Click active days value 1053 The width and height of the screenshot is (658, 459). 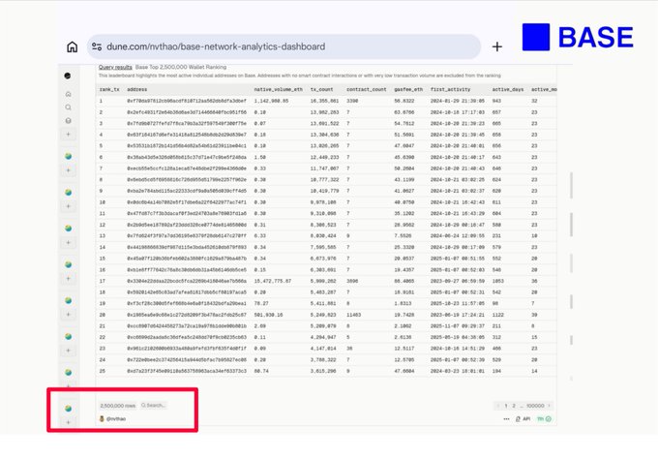497,281
